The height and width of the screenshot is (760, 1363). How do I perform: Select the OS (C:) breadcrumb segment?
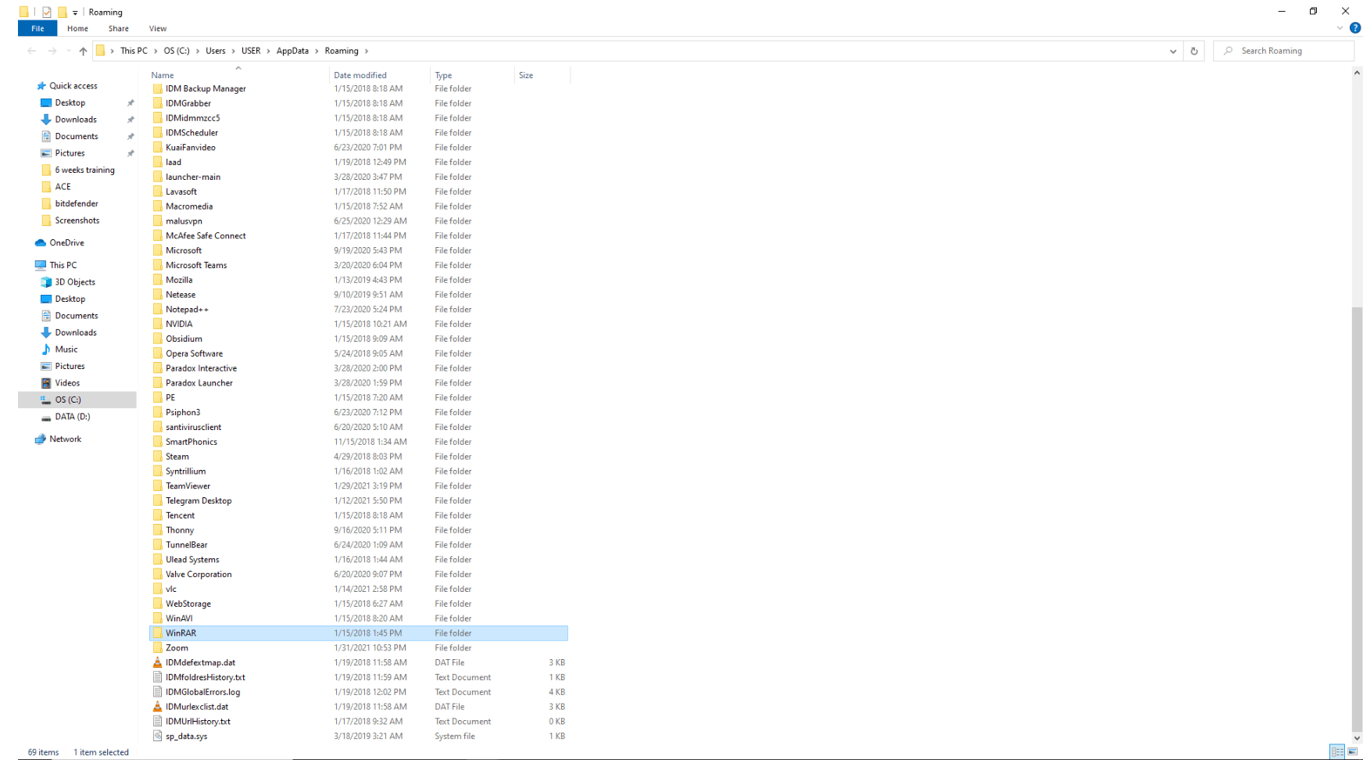[x=177, y=51]
